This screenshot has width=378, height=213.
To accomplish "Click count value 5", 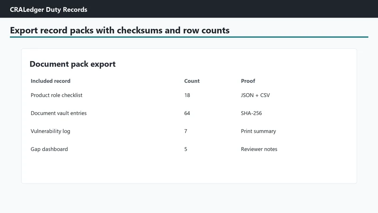I will click(186, 149).
